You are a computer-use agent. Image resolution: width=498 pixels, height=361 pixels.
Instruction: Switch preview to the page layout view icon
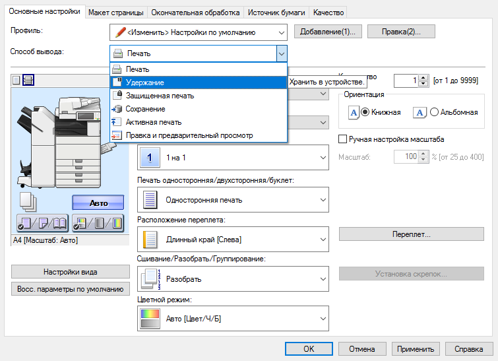pyautogui.click(x=16, y=80)
